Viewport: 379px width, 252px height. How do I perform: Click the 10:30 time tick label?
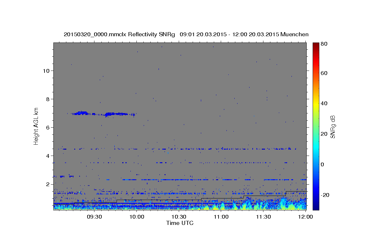[x=179, y=217]
